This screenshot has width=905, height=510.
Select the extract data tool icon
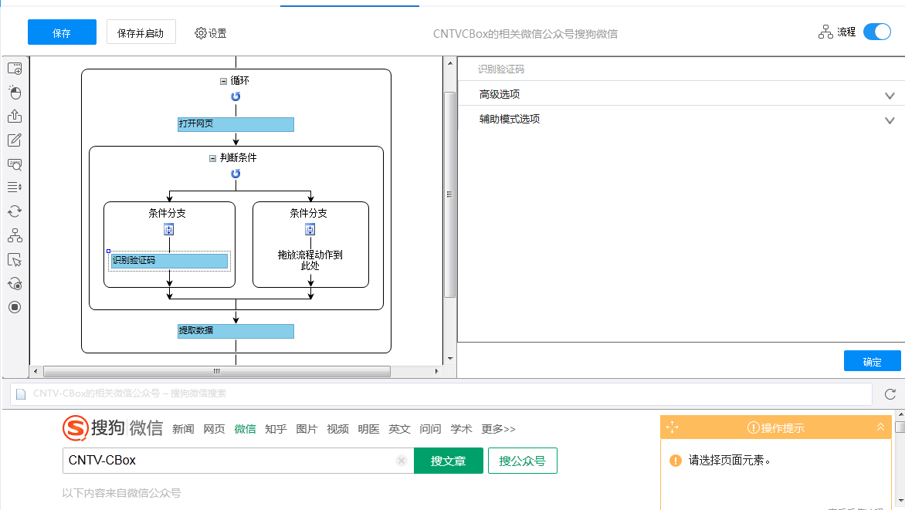click(15, 116)
